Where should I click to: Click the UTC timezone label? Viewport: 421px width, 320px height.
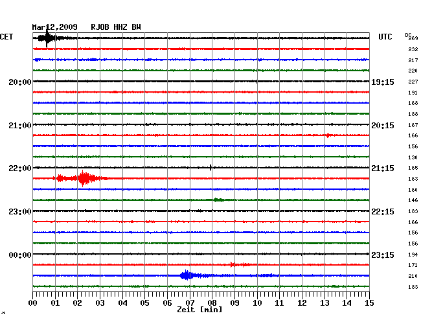point(385,37)
